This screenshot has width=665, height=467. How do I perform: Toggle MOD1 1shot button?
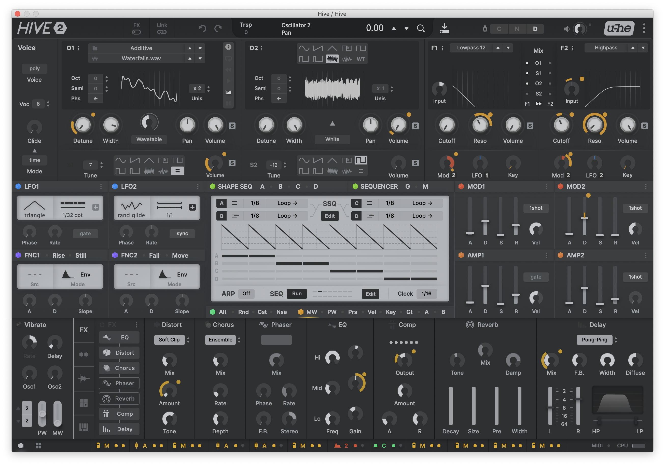click(536, 208)
